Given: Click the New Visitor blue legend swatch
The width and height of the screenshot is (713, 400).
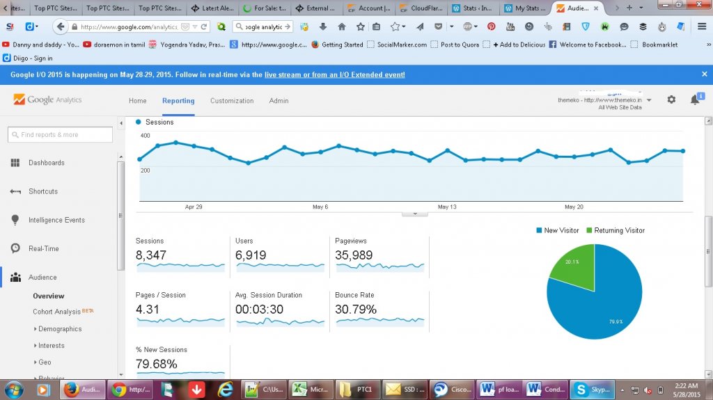Looking at the screenshot, I should coord(539,230).
